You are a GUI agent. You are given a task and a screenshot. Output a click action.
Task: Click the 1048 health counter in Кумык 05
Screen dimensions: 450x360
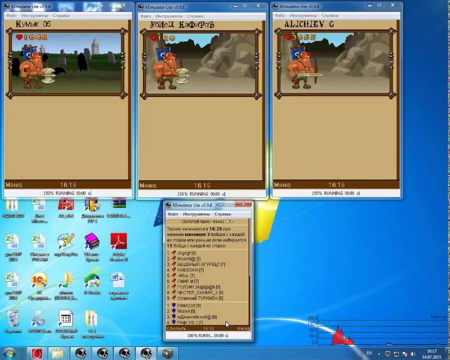[x=32, y=37]
